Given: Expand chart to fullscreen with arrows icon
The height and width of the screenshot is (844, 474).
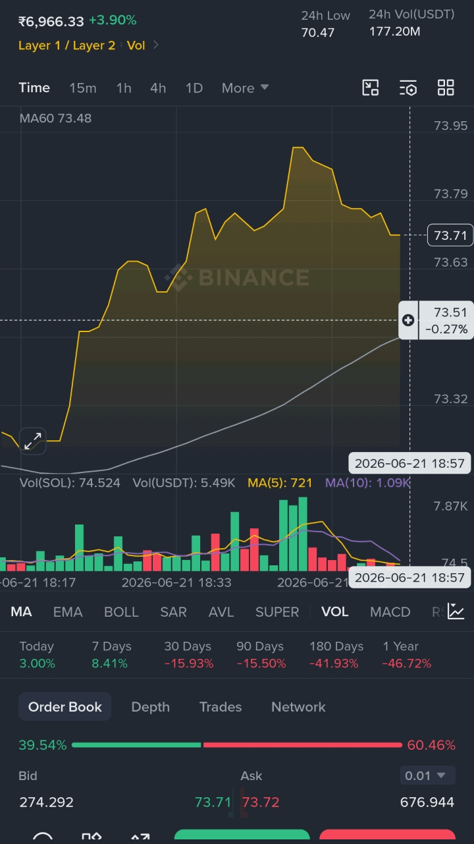Looking at the screenshot, I should tap(33, 441).
